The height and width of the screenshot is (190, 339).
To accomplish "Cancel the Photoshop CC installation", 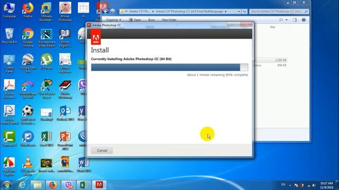I will (102, 150).
